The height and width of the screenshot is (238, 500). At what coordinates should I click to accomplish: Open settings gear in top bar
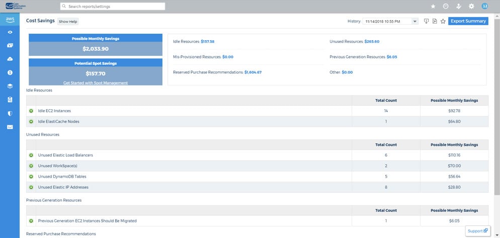(x=471, y=6)
